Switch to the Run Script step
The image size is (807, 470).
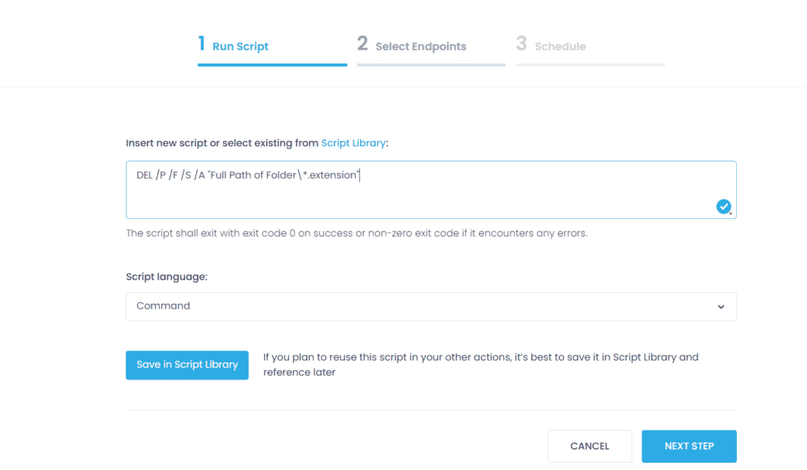[x=240, y=47]
